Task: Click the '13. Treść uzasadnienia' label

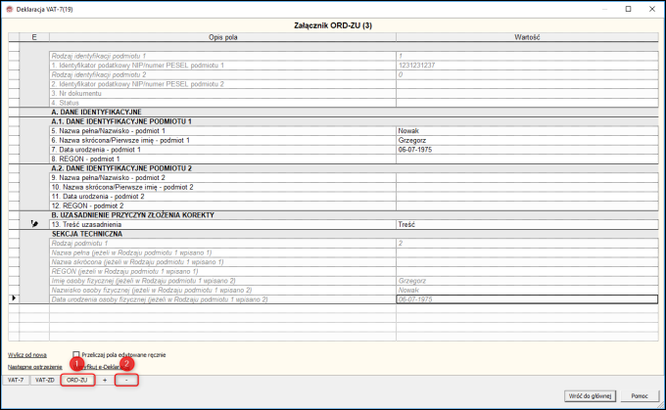Action: (x=86, y=224)
